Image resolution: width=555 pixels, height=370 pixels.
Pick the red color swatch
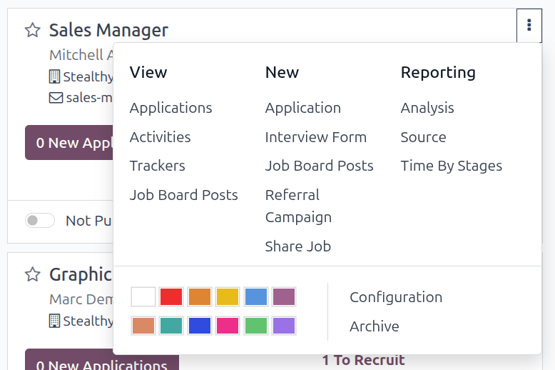tap(171, 297)
